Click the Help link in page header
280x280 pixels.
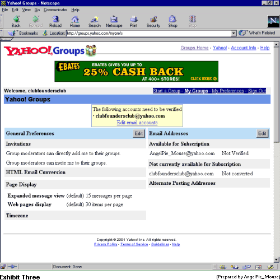pyautogui.click(x=265, y=48)
